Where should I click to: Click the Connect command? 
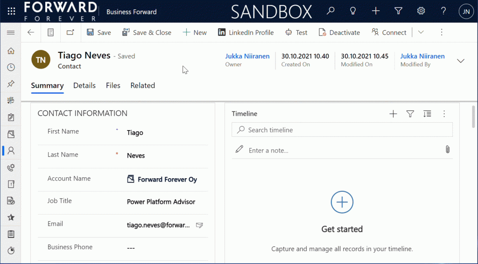coord(389,32)
